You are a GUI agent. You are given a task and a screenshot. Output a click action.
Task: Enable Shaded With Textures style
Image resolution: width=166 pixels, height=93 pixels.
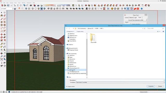(x=41, y=9)
